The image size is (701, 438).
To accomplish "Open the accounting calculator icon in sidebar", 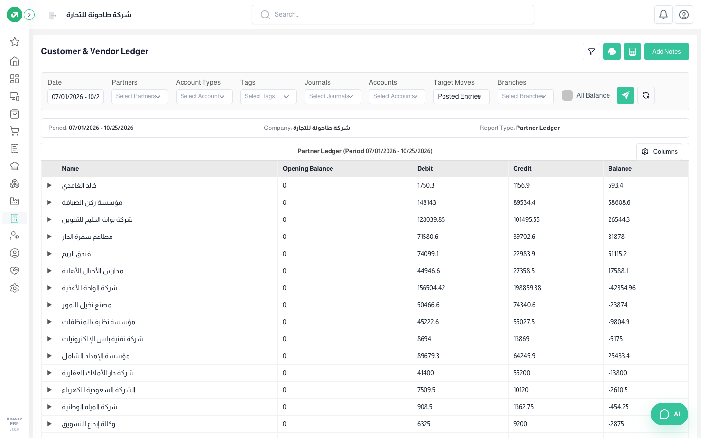I will (15, 219).
